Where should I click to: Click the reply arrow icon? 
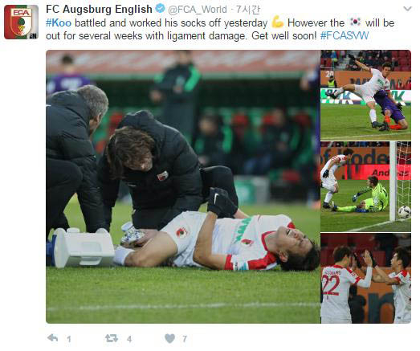(52, 338)
